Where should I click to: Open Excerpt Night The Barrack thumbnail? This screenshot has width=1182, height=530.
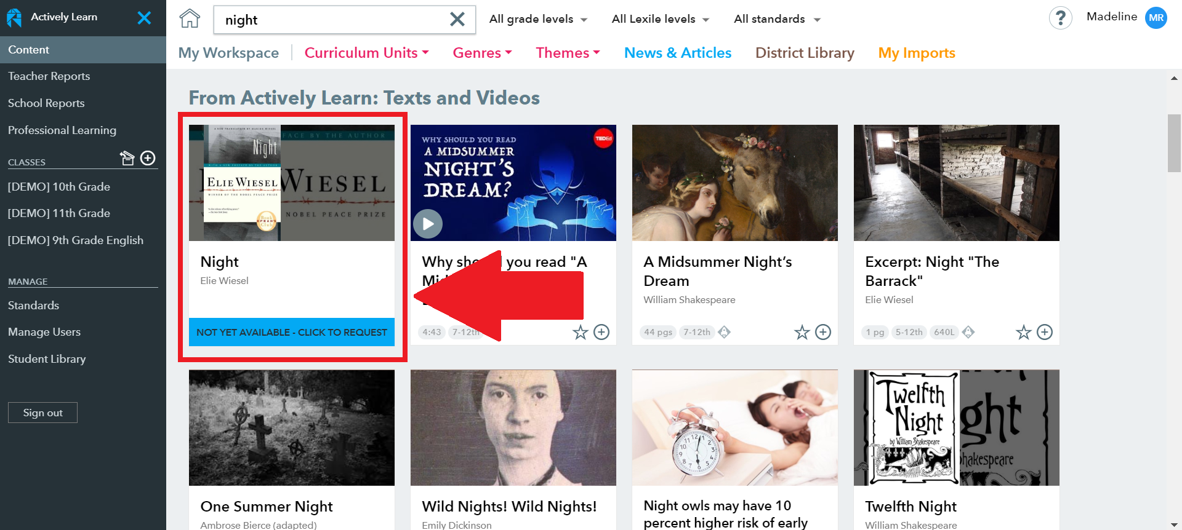click(957, 183)
